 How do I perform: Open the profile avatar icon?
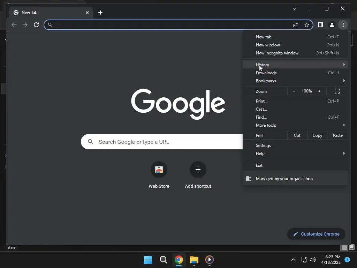(332, 25)
